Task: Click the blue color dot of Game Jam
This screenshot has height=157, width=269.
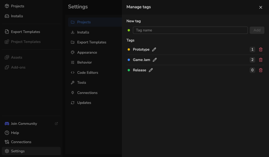Action: point(129,60)
